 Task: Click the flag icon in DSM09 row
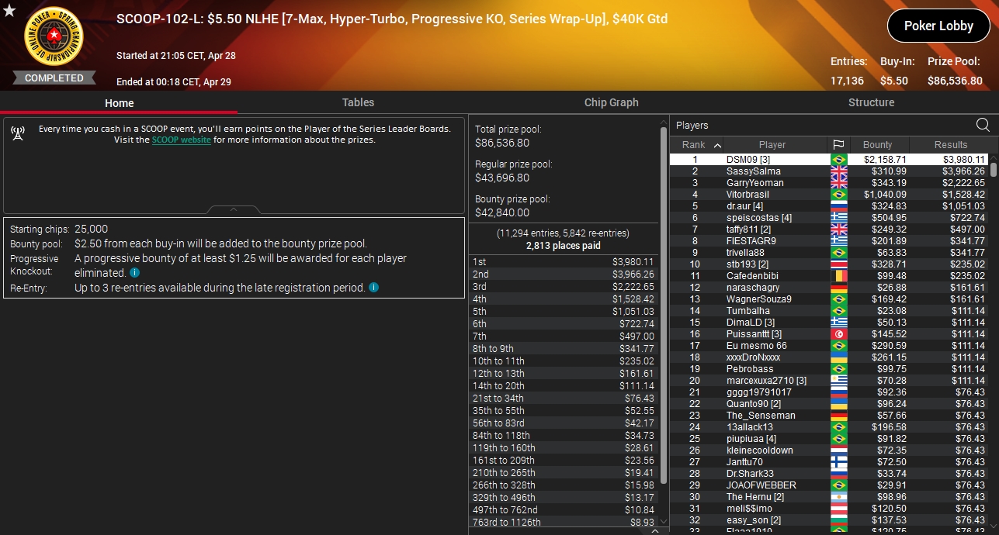click(838, 160)
